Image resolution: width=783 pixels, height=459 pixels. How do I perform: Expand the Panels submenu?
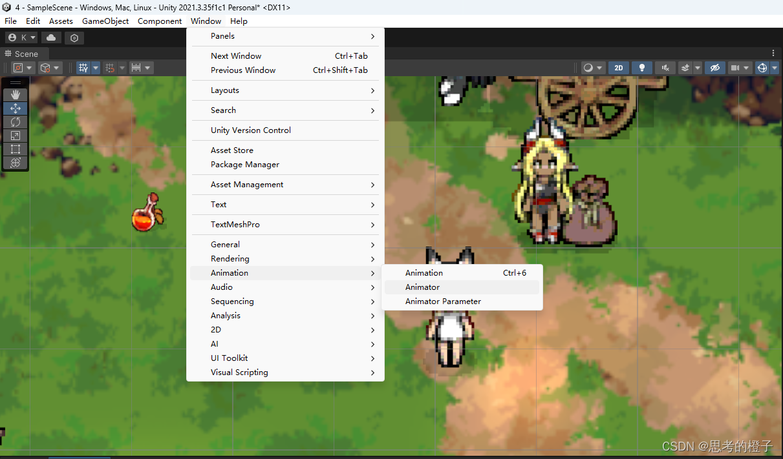[285, 36]
